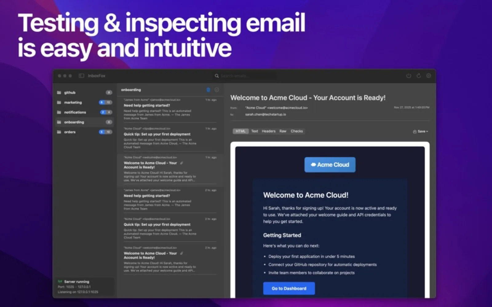Open 2 hr. ago Need help getting started email
The width and height of the screenshot is (492, 307).
[x=170, y=200]
